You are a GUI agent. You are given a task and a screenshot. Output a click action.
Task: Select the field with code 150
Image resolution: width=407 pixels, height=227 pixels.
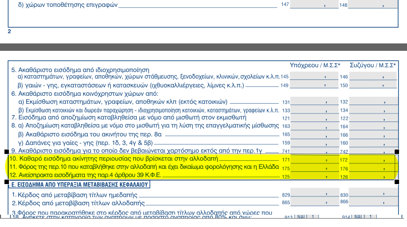point(373,85)
